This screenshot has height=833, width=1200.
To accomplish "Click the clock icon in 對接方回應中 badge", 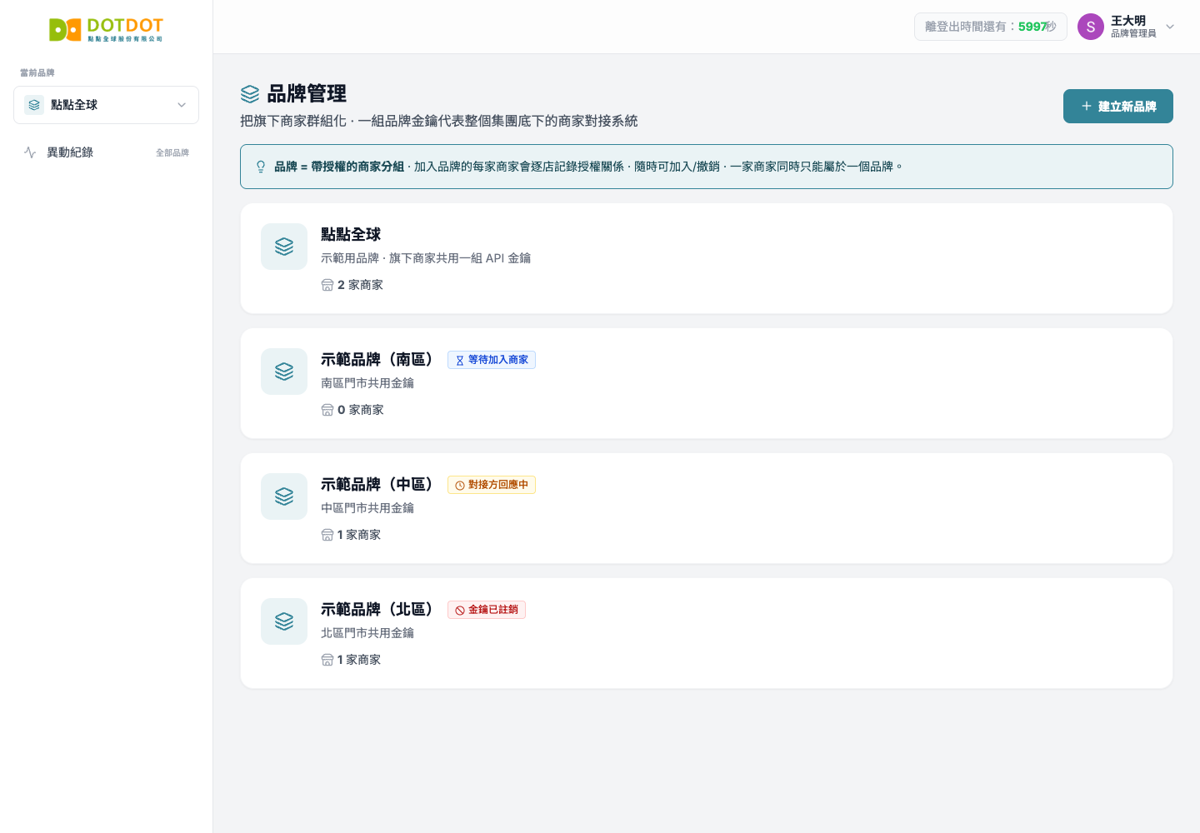I will (x=460, y=486).
